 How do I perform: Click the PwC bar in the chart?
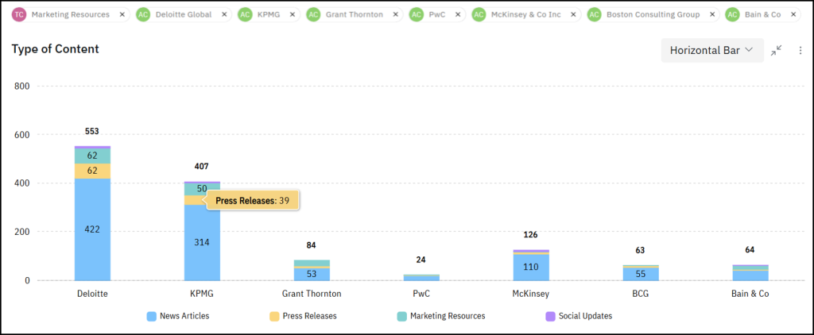coord(421,277)
